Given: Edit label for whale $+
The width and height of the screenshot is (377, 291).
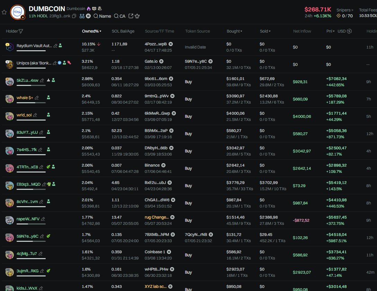Looking at the screenshot, I should (37, 98).
